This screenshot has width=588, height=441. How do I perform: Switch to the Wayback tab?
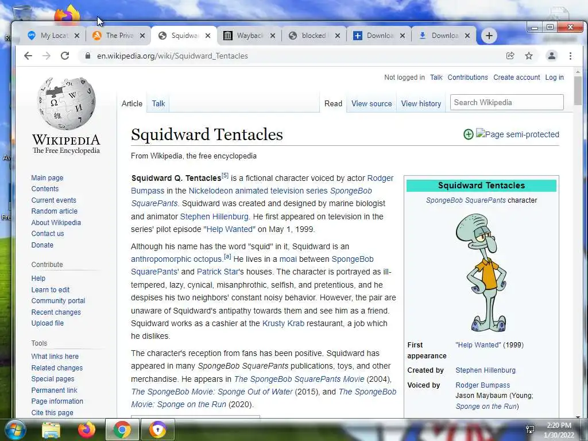click(249, 36)
